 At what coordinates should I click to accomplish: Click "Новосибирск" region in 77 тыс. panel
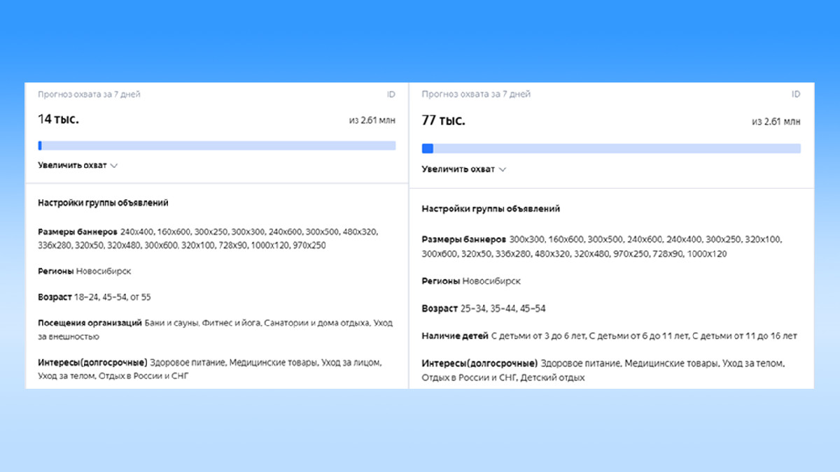pos(491,281)
